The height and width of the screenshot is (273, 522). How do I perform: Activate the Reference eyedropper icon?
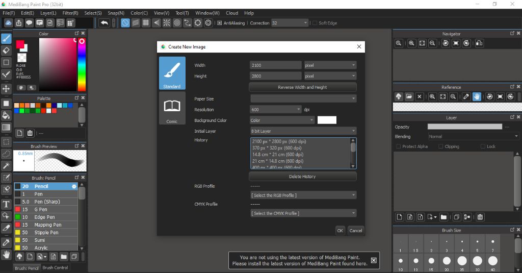(x=466, y=96)
